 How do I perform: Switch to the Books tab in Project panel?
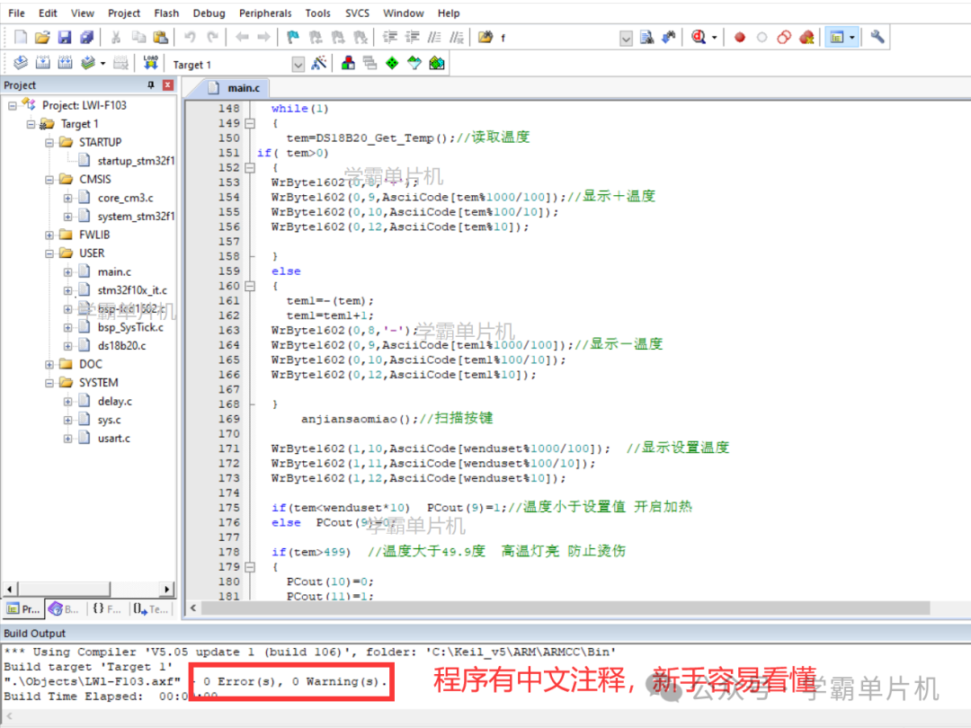(65, 609)
